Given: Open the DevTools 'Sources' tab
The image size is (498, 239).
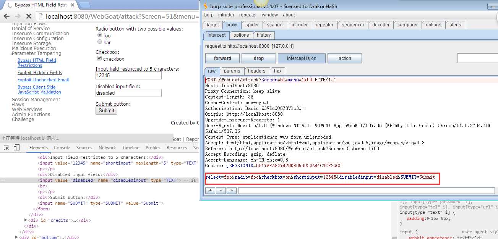Looking at the screenshot, I should [x=84, y=148].
